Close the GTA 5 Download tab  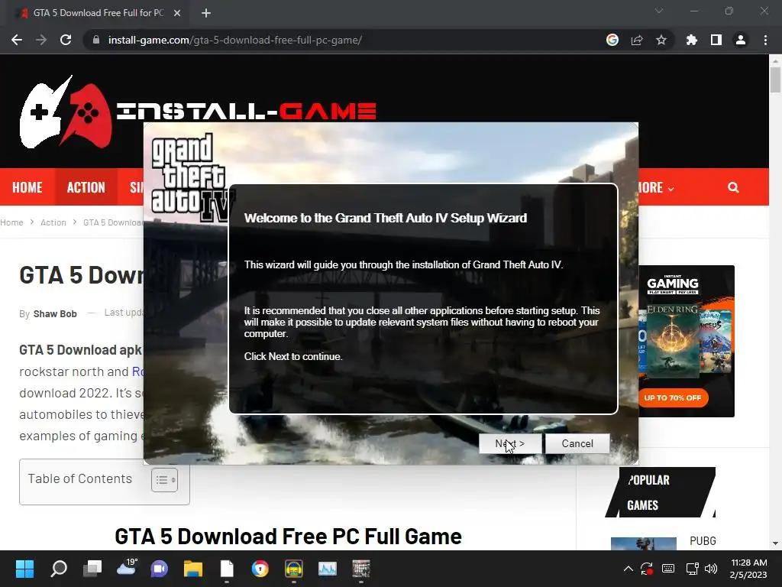pos(177,13)
